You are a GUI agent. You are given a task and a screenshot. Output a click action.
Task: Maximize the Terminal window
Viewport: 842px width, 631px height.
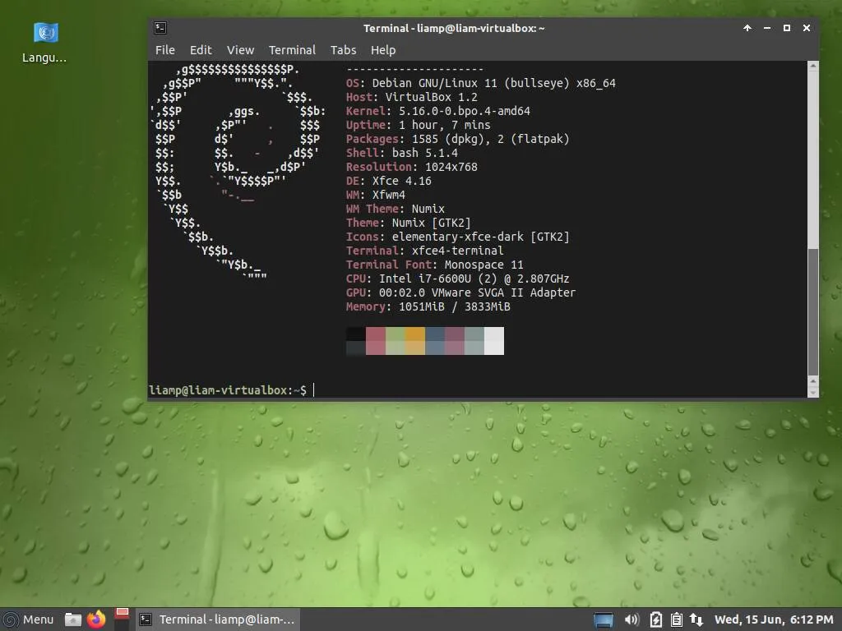787,28
